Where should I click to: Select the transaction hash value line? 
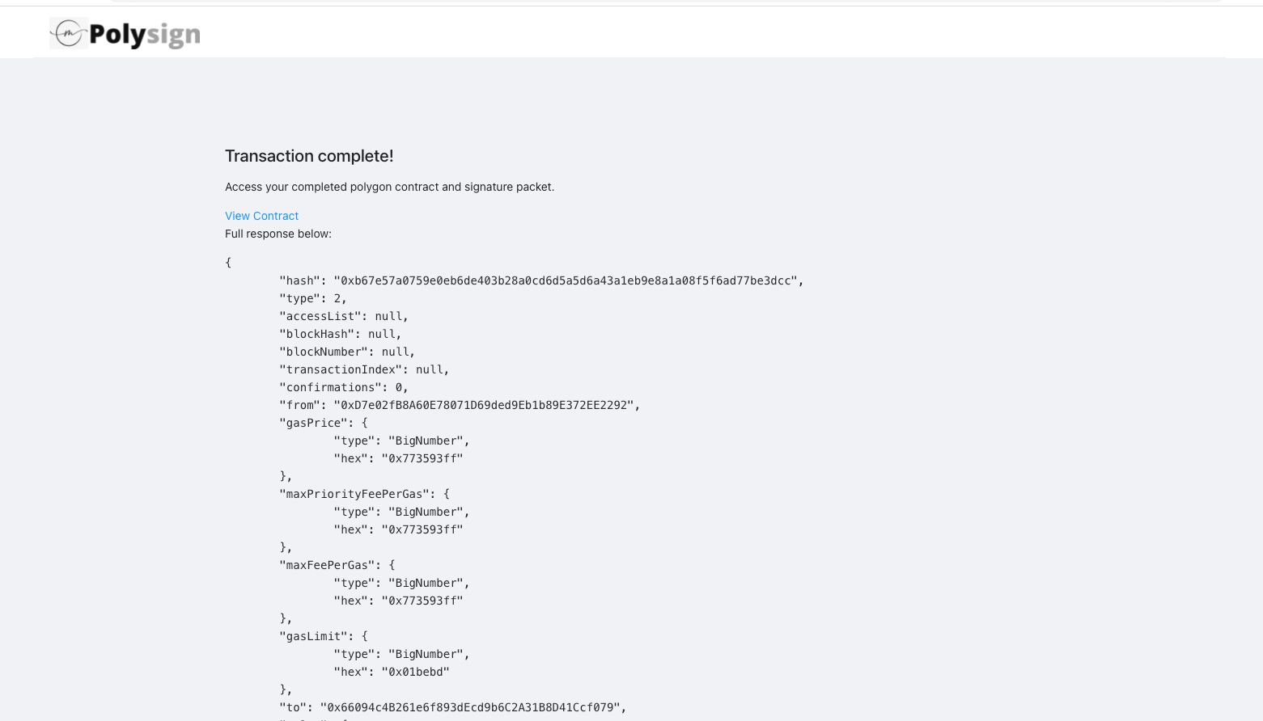(x=541, y=280)
